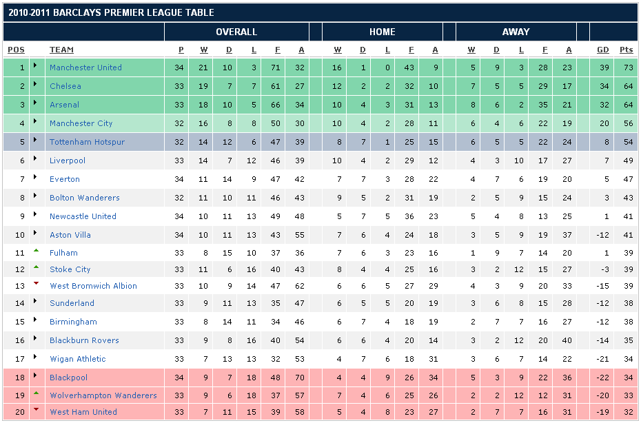This screenshot has width=641, height=423.
Task: Click the black arrow beside Manchester United
Action: [36, 68]
